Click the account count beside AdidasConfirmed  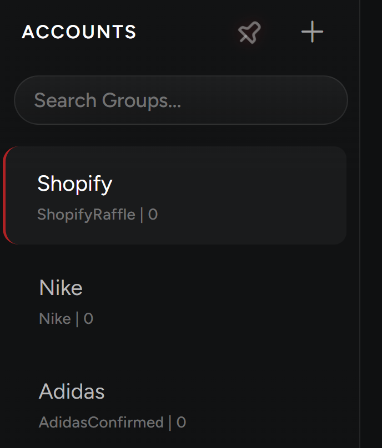[x=181, y=422]
